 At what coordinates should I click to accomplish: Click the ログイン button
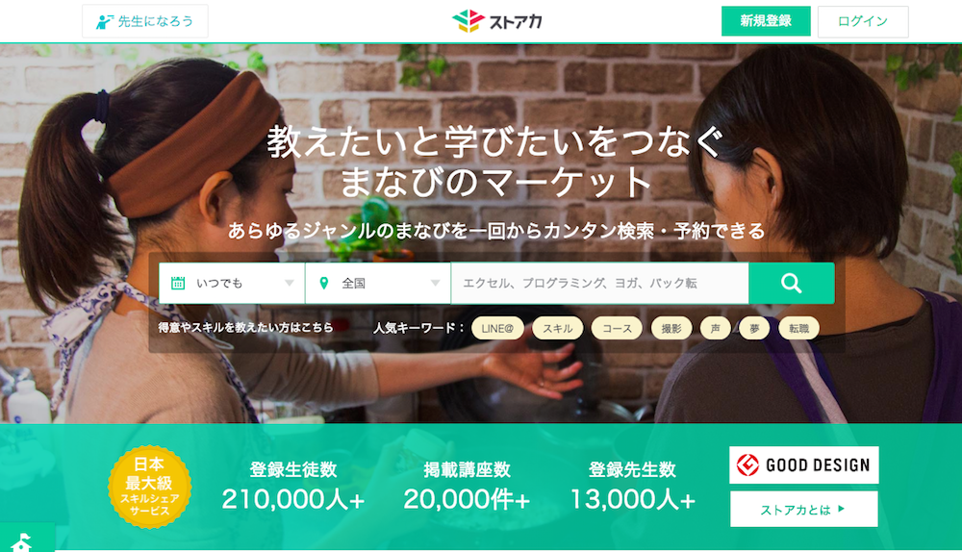click(863, 21)
